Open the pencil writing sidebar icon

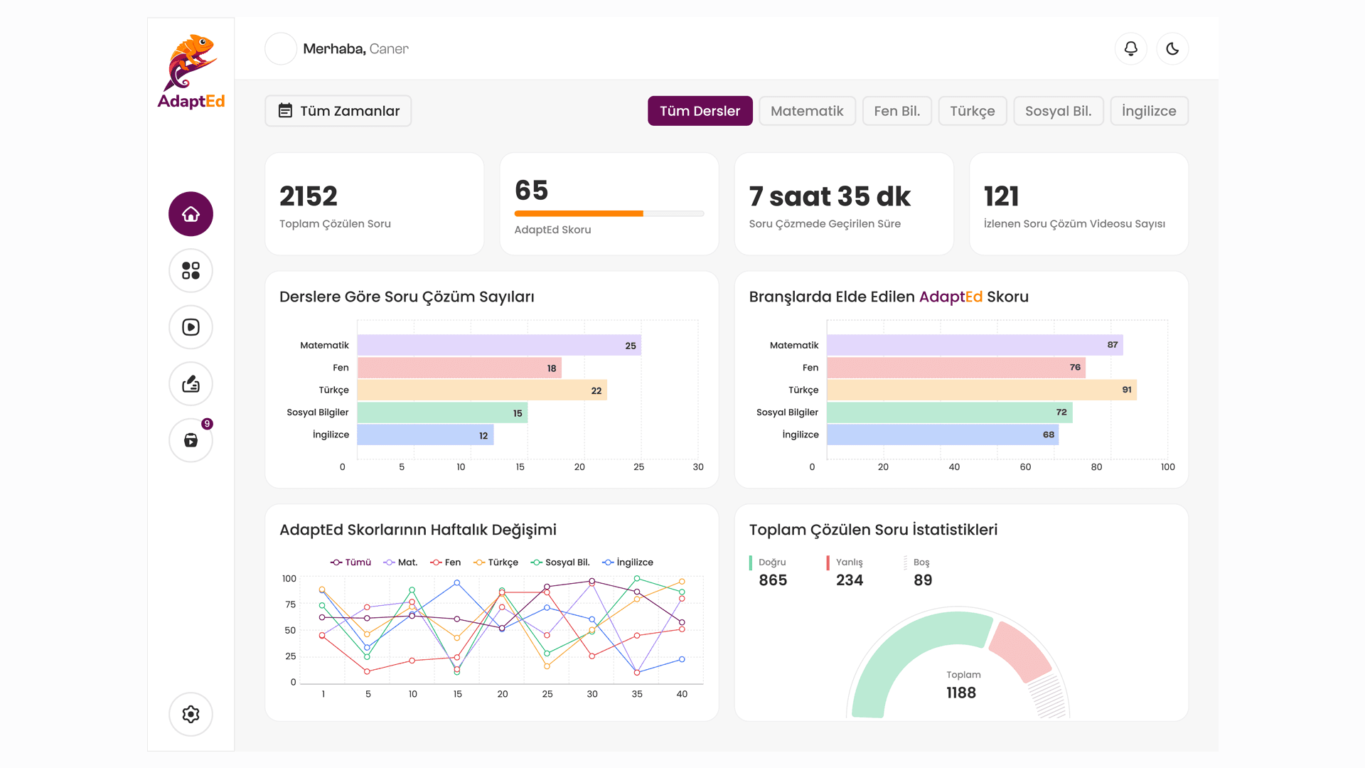coord(191,384)
